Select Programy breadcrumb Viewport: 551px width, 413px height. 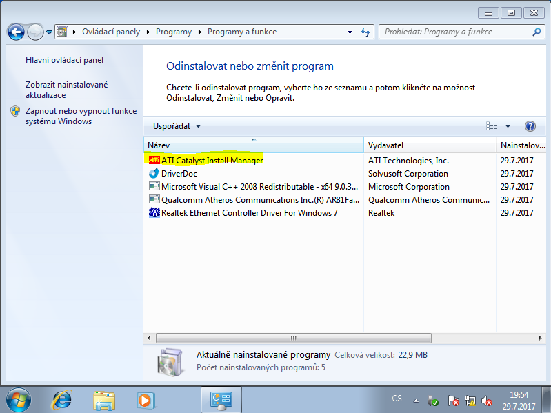point(174,32)
